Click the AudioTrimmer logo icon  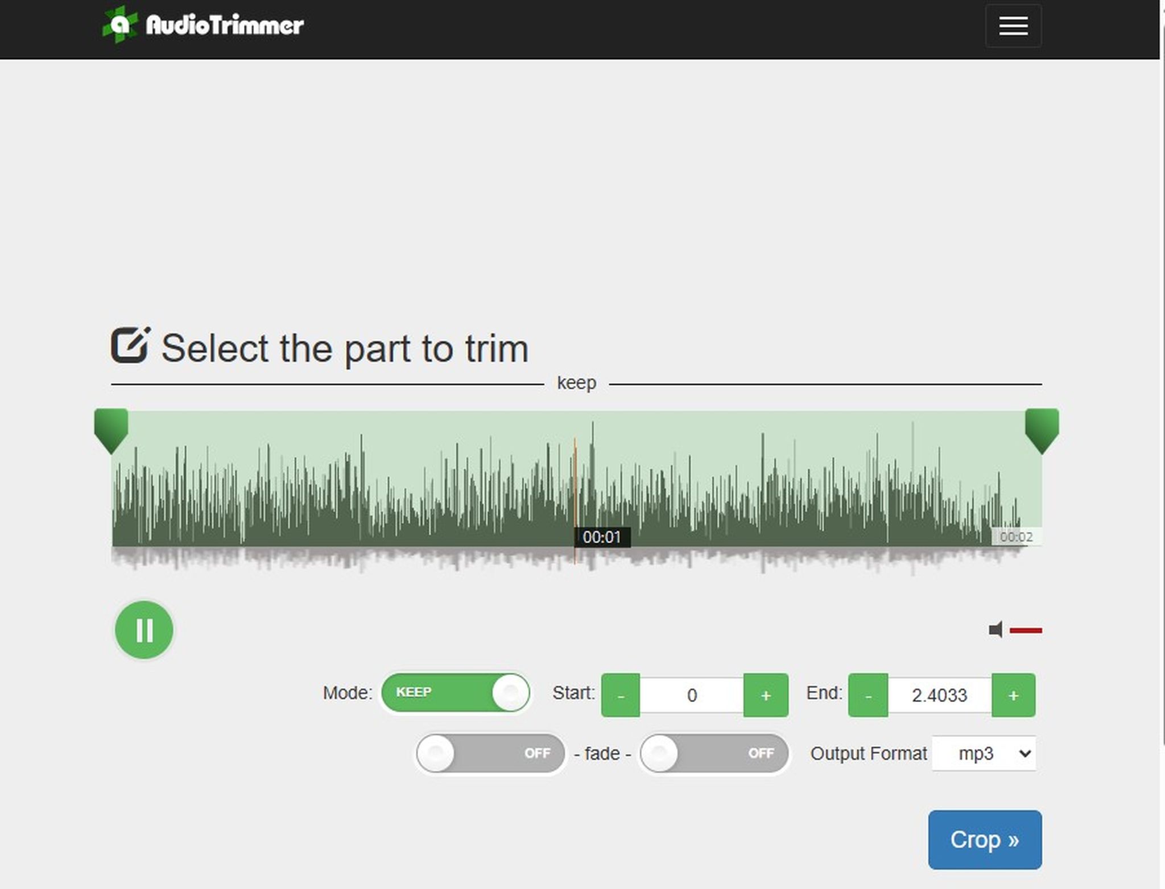point(119,24)
